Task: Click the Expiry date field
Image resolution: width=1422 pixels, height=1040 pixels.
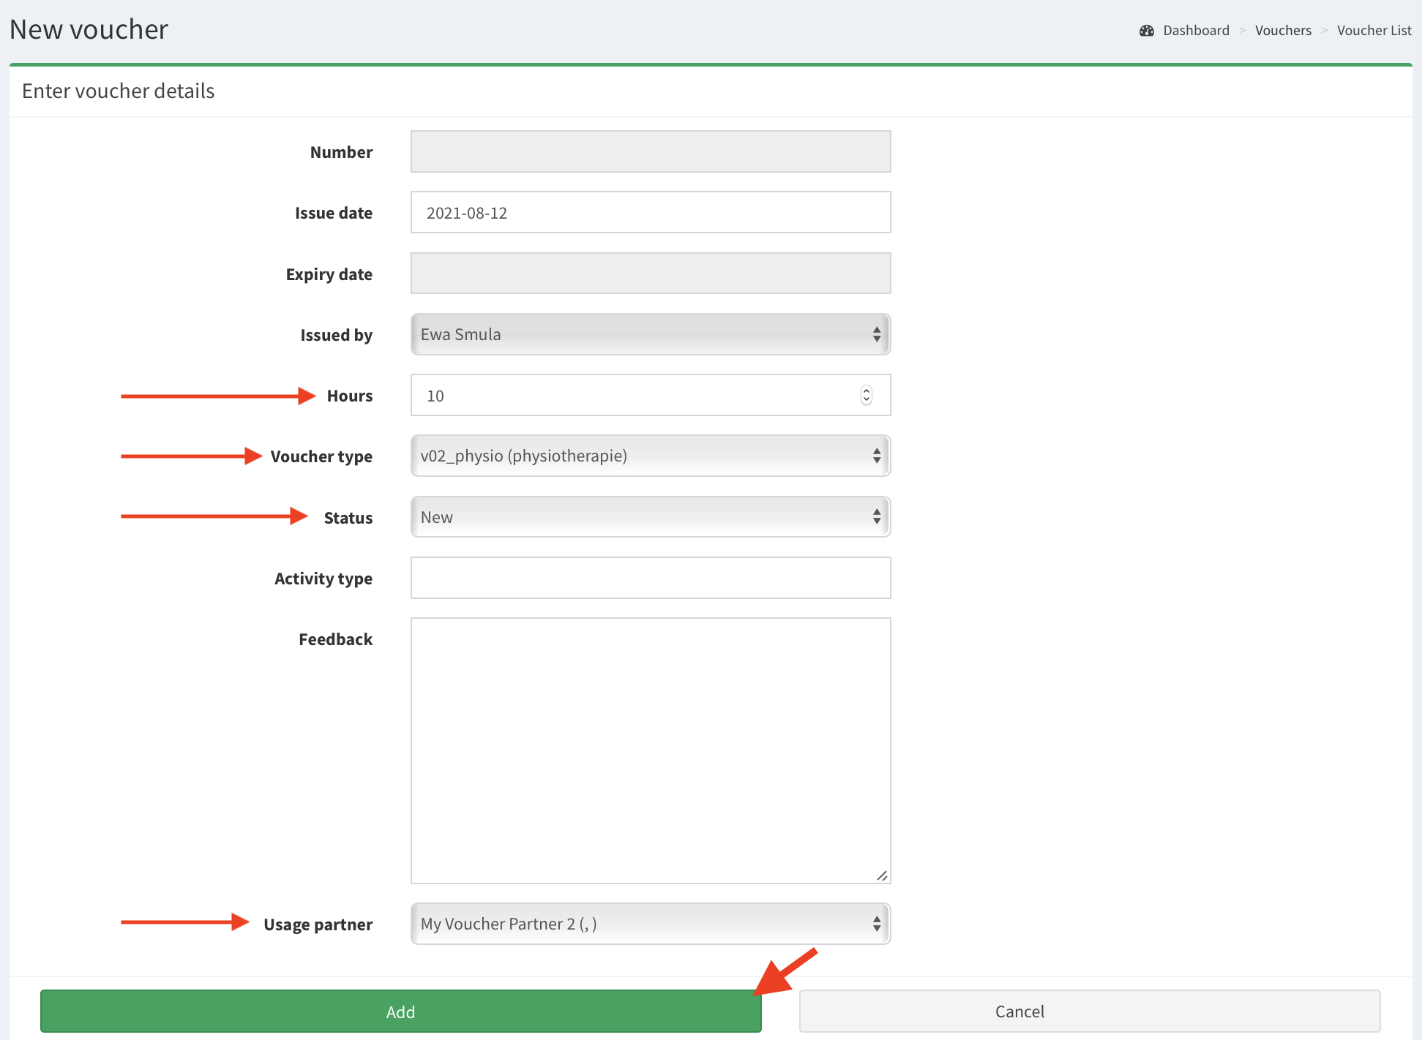Action: [650, 274]
